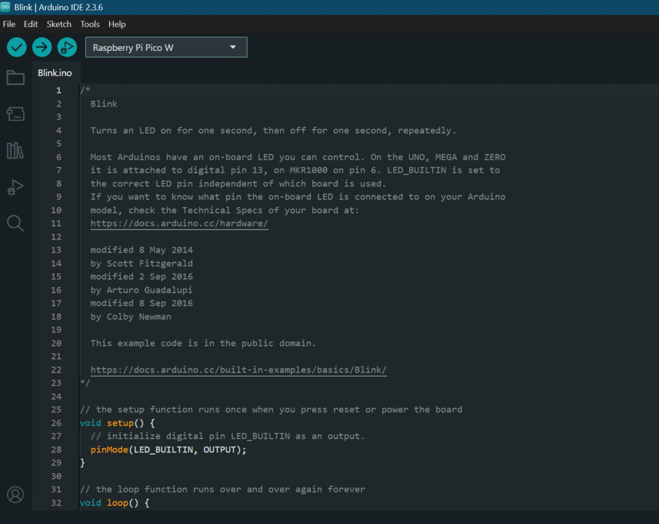
Task: Click 'the loop function runs over and over' comment
Action: tap(223, 489)
